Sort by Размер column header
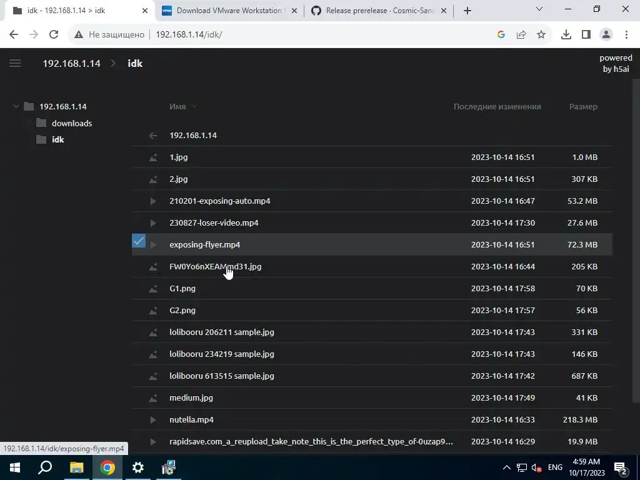This screenshot has width=640, height=480. coord(583,106)
